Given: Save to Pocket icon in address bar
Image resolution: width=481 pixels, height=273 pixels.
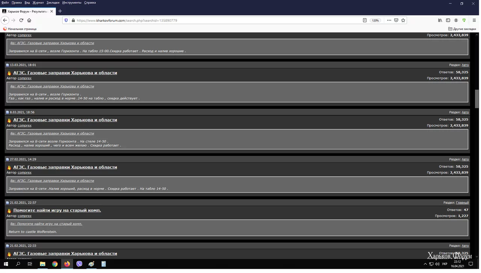Looking at the screenshot, I should click(x=396, y=20).
